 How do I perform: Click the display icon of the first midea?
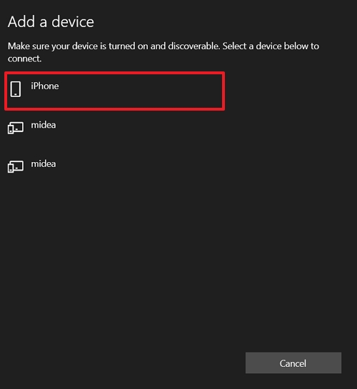(x=16, y=128)
